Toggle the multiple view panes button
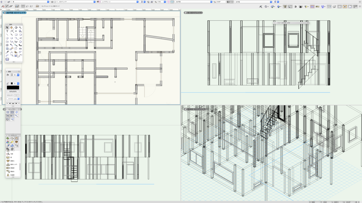Screen dimensions: 362x203 click(x=228, y=2)
